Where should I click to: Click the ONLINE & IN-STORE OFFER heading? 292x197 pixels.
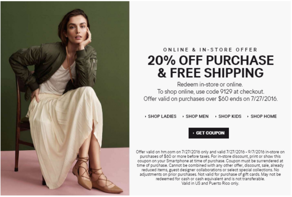[210, 50]
